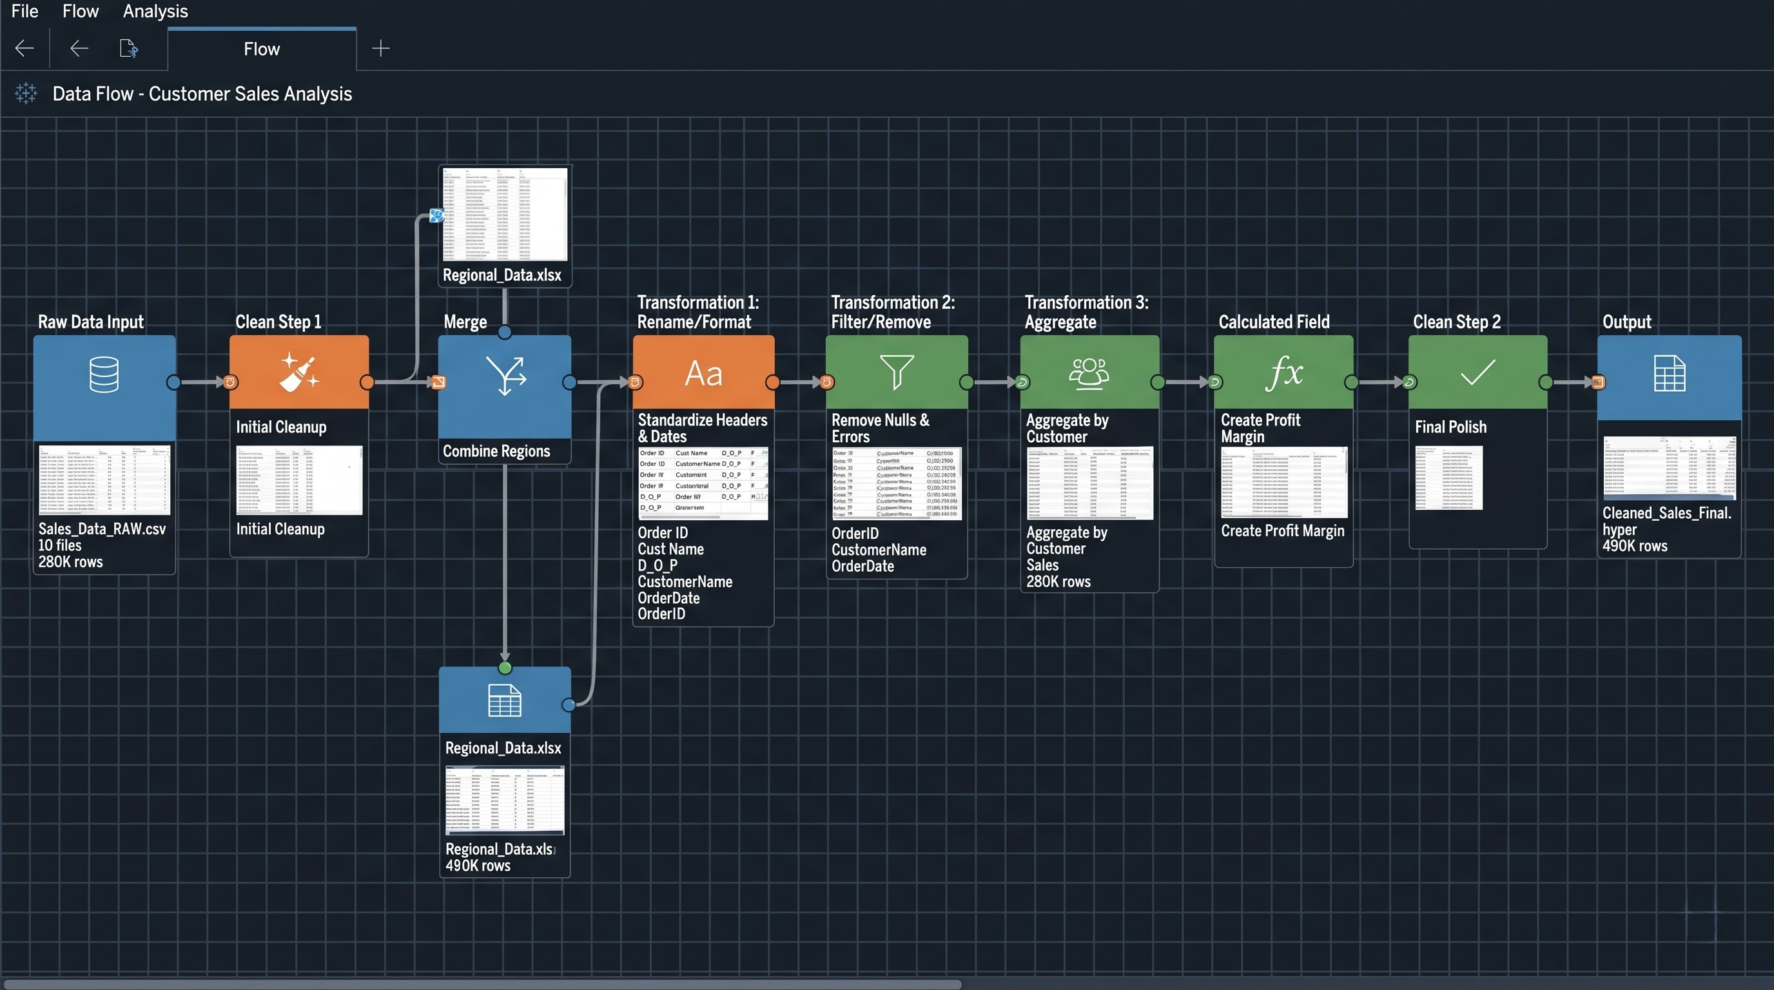Viewport: 1774px width, 990px height.
Task: Open the Sales_Data_RAW.csv preview thumbnail
Action: click(104, 480)
